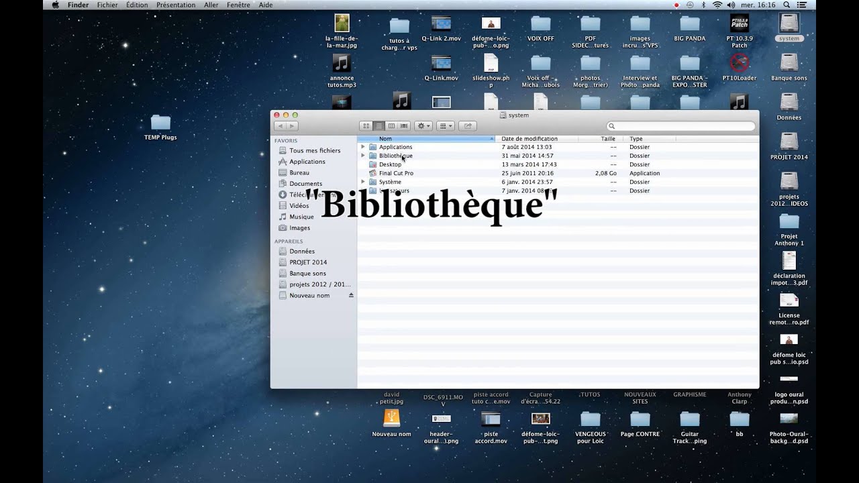This screenshot has height=483, width=859.
Task: Select the Final Cut Pro application row
Action: [x=558, y=173]
